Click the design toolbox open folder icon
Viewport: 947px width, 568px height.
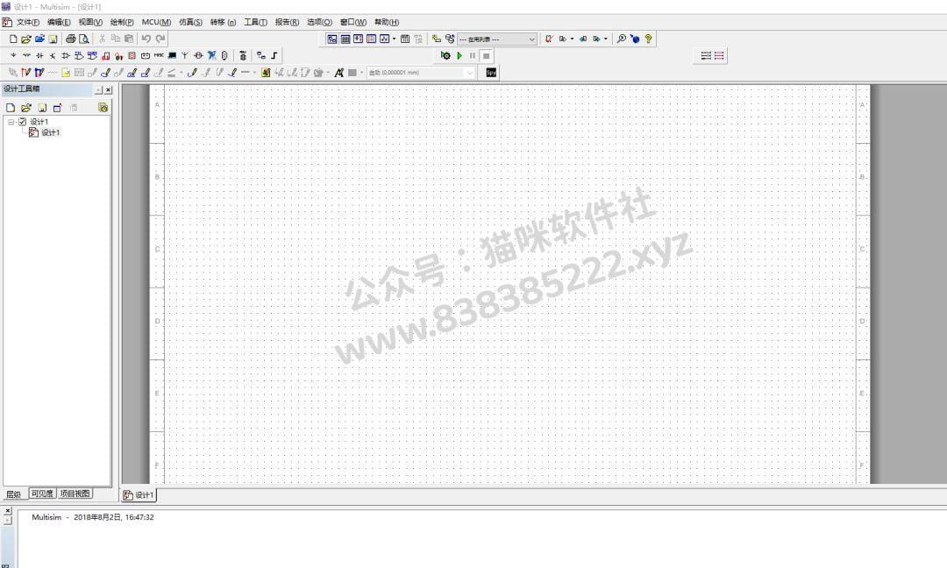pyautogui.click(x=26, y=108)
